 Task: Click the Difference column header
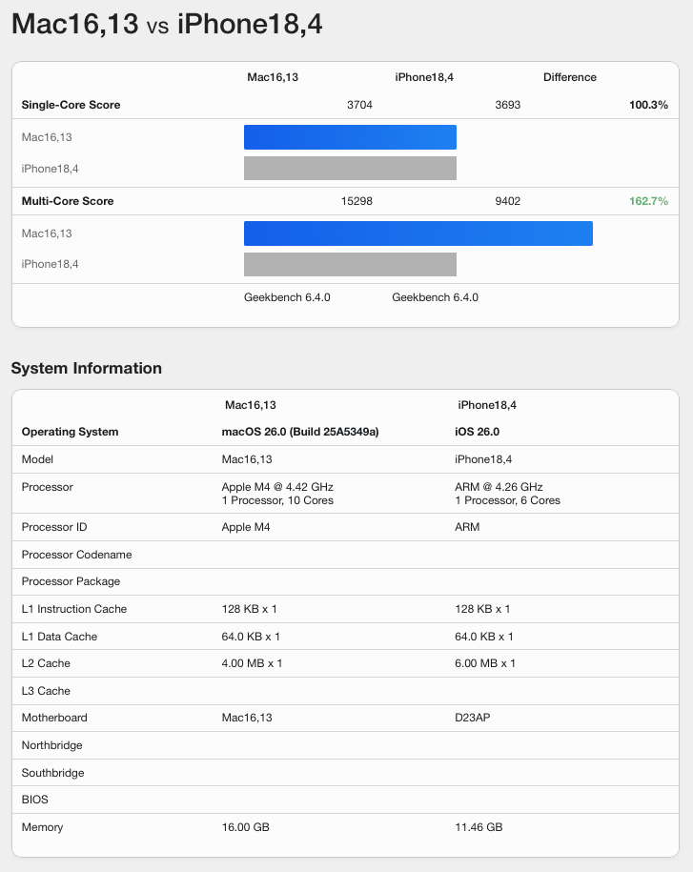[x=569, y=77]
